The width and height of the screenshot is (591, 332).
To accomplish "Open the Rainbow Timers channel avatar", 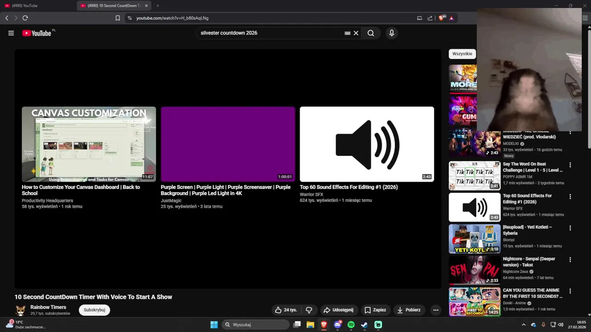I will (20, 310).
